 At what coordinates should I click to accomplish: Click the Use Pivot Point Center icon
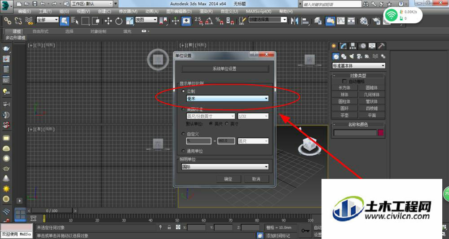[163, 21]
